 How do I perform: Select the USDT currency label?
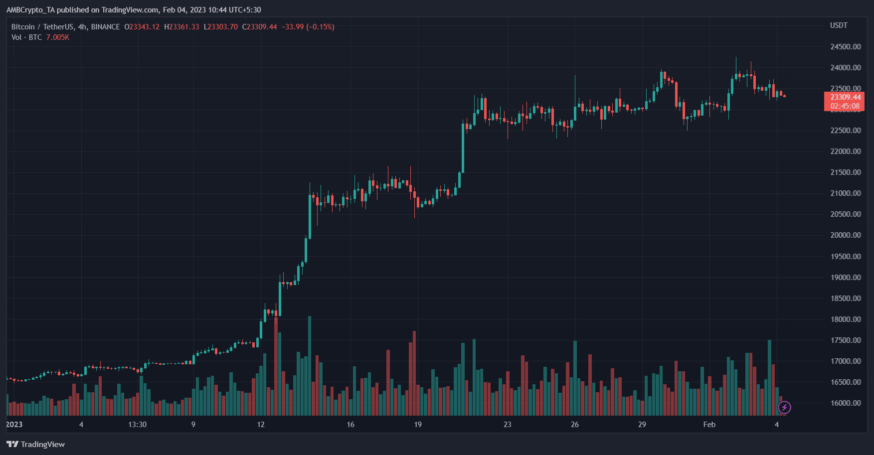point(839,25)
